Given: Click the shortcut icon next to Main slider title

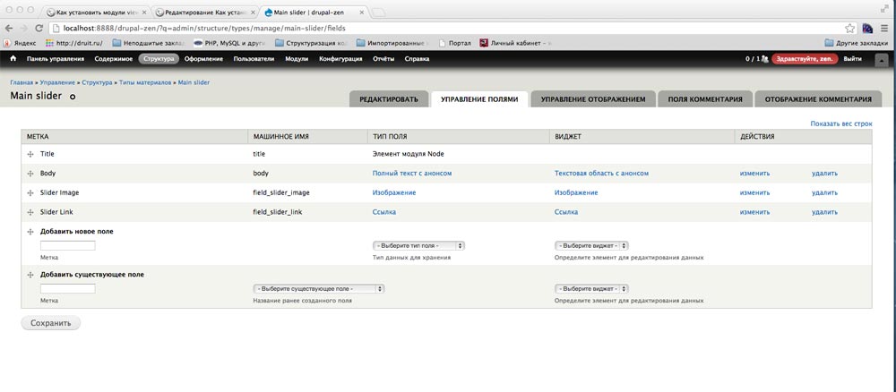Looking at the screenshot, I should (x=73, y=98).
